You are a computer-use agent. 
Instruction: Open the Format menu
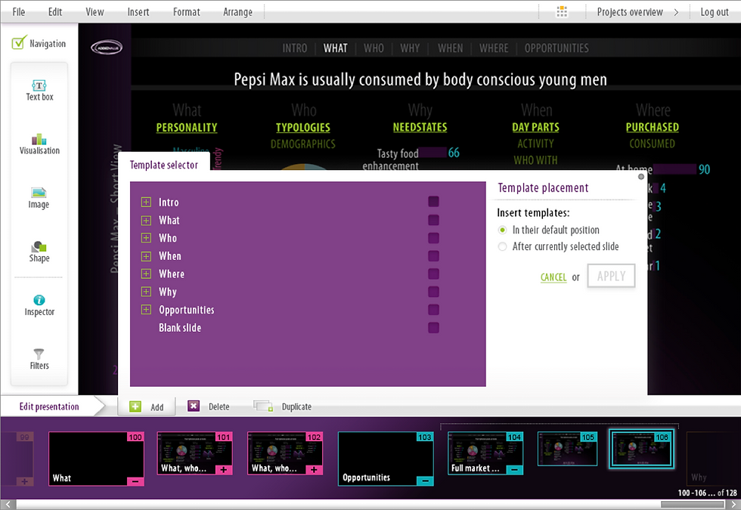[x=186, y=12]
